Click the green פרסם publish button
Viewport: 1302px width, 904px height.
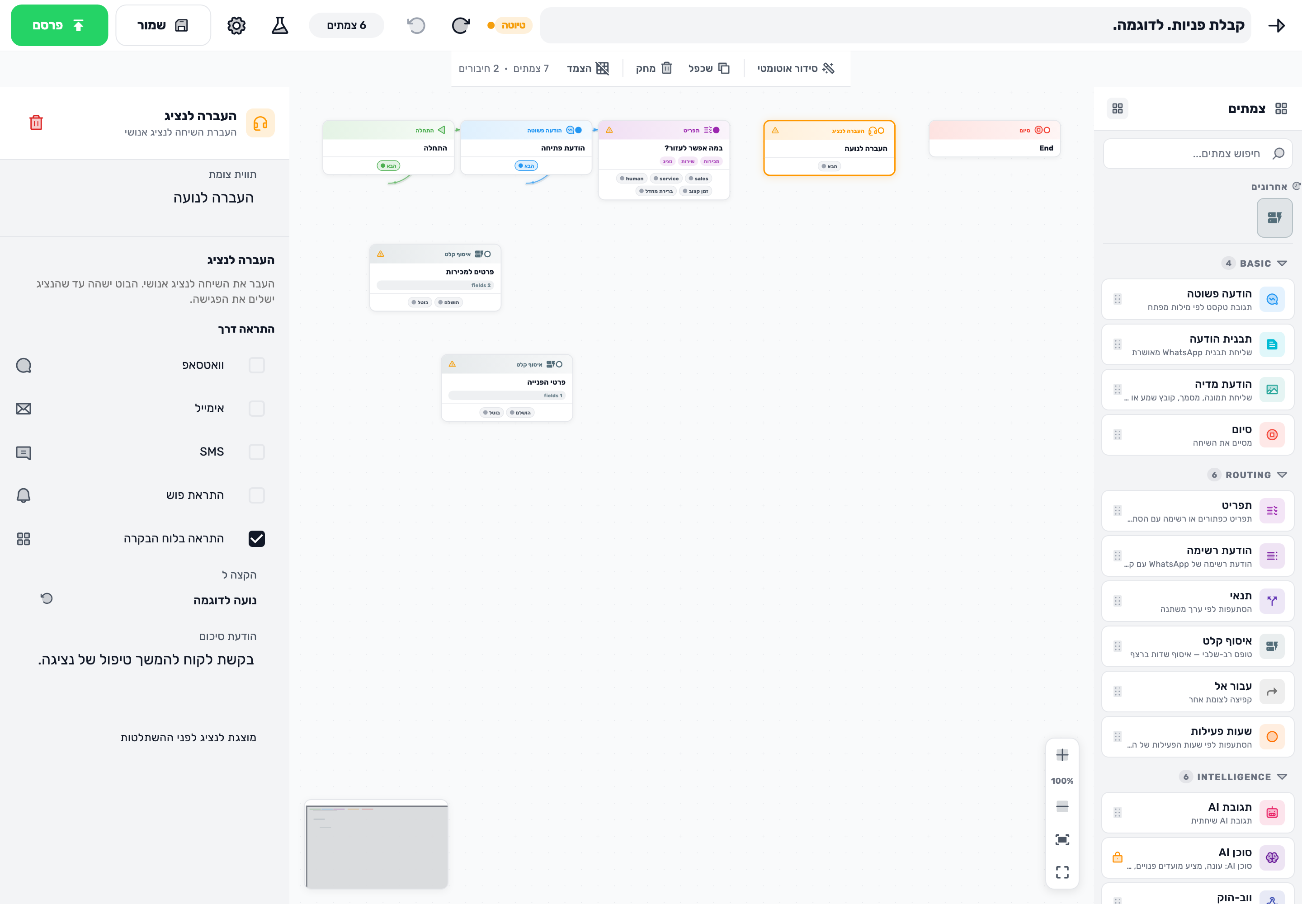coord(60,25)
